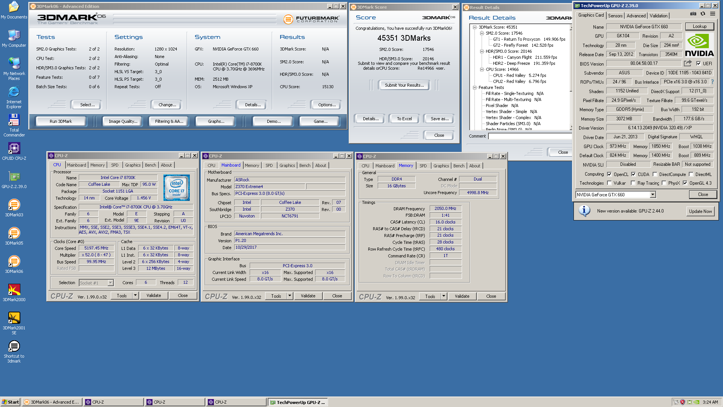This screenshot has width=723, height=407.
Task: Click GPU-Z refresh arrows icon
Action: pyautogui.click(x=703, y=14)
